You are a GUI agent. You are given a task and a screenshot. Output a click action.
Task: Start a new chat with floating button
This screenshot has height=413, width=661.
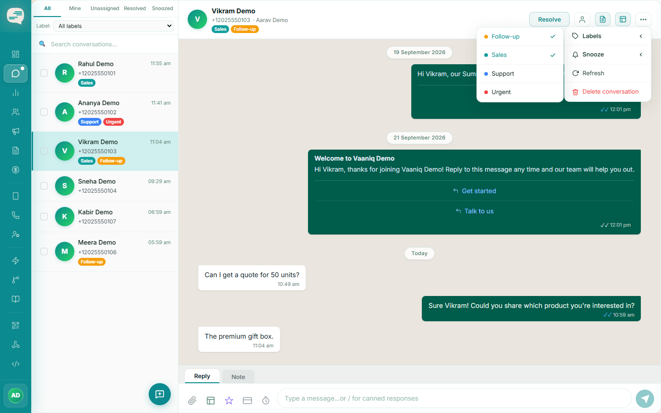160,394
